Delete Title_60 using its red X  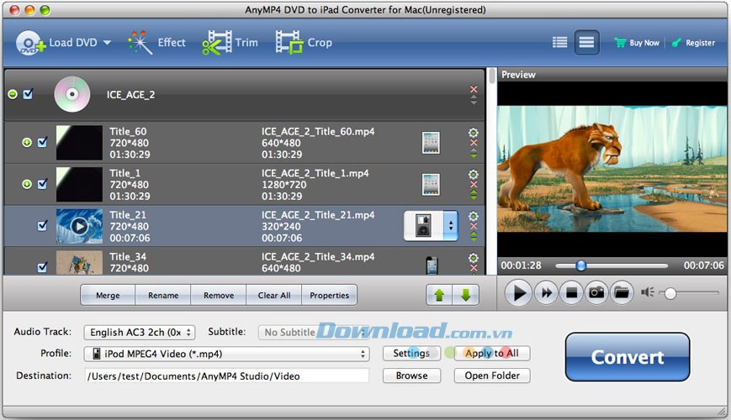474,143
